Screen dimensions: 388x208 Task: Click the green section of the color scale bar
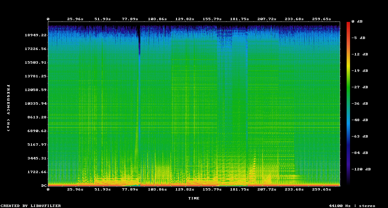[x=348, y=92]
